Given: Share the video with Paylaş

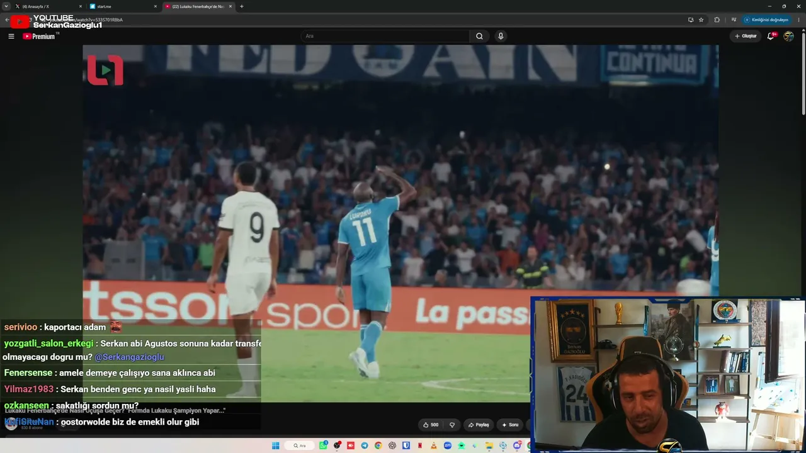Looking at the screenshot, I should pyautogui.click(x=479, y=425).
